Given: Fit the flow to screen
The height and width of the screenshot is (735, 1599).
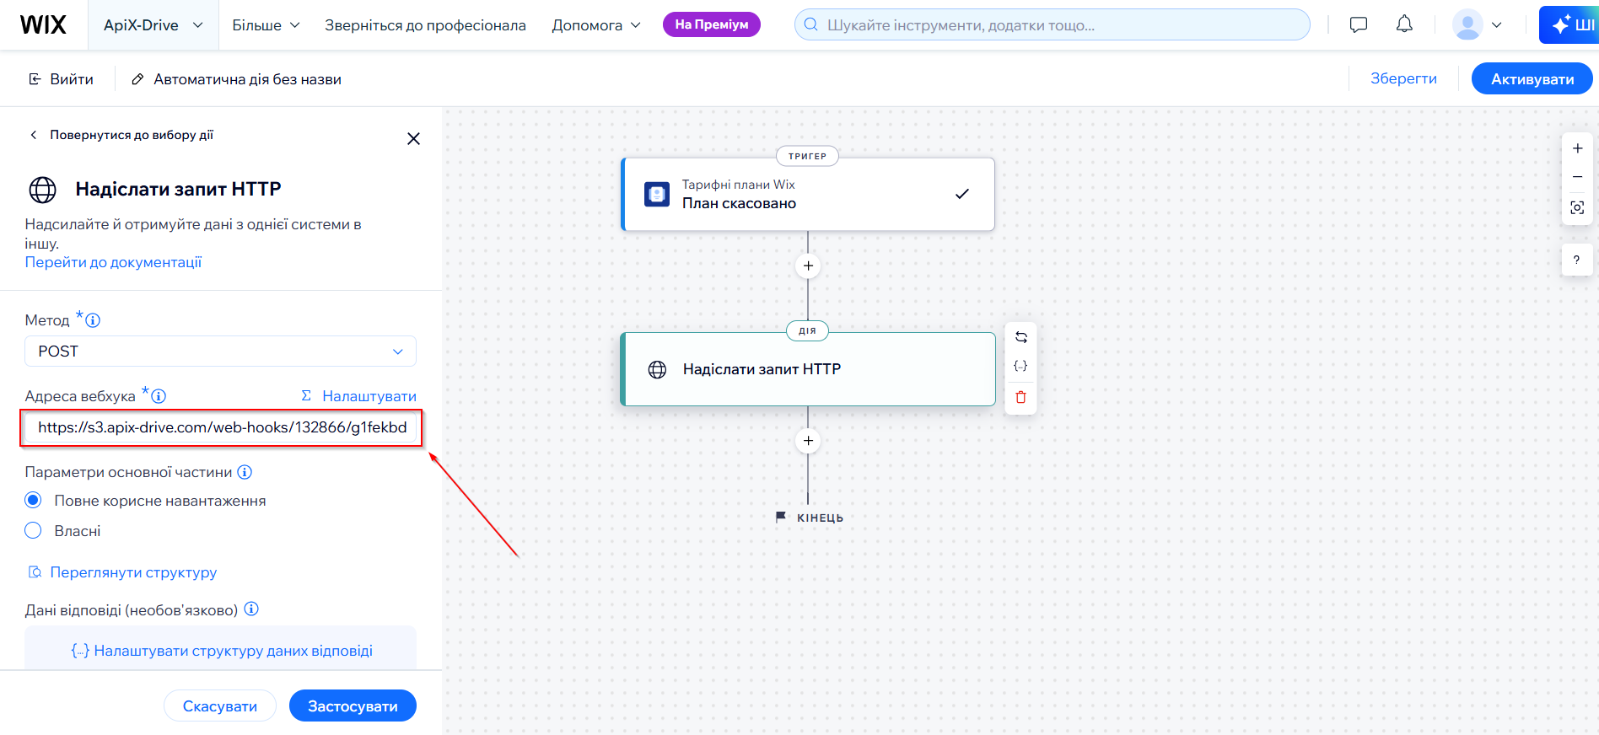Looking at the screenshot, I should (1577, 207).
